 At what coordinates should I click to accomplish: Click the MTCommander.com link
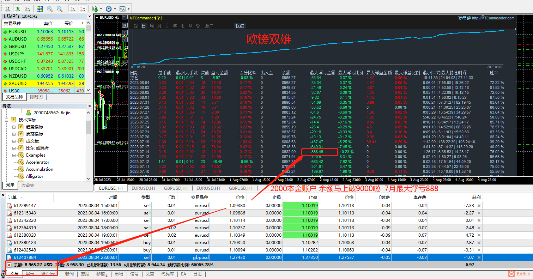pos(493,18)
